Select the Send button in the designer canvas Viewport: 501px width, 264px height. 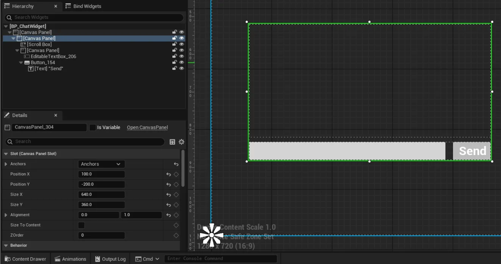click(472, 151)
